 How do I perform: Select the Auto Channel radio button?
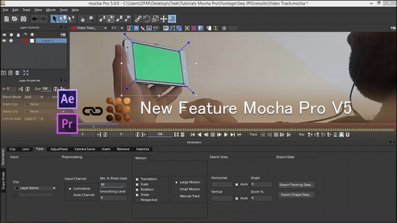coord(70,195)
